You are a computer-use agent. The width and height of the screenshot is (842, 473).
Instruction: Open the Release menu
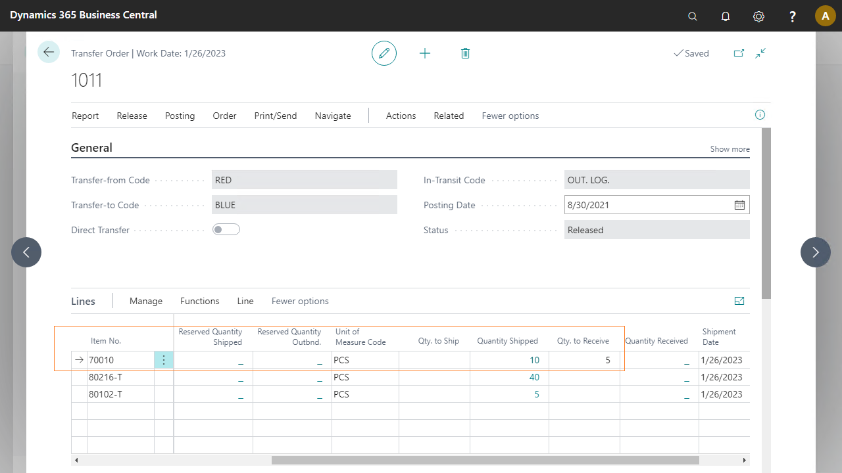coord(132,116)
